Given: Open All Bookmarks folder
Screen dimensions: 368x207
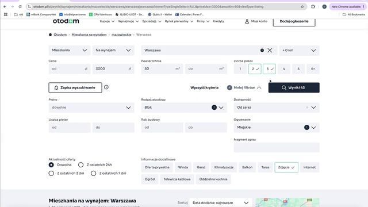Looking at the screenshot, I should tap(354, 14).
